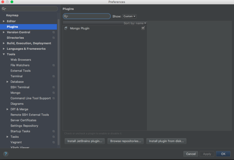Click project-level copy icon next to Vagrant
This screenshot has width=234, height=160.
[54, 142]
